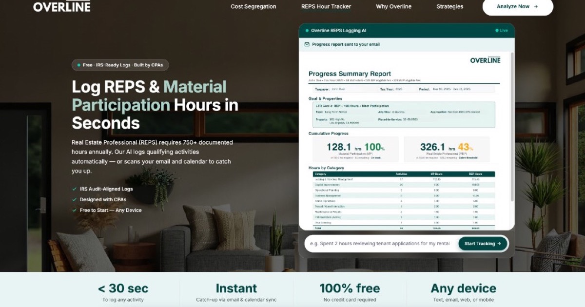
Task: Click the Live status indicator
Action: [x=502, y=30]
